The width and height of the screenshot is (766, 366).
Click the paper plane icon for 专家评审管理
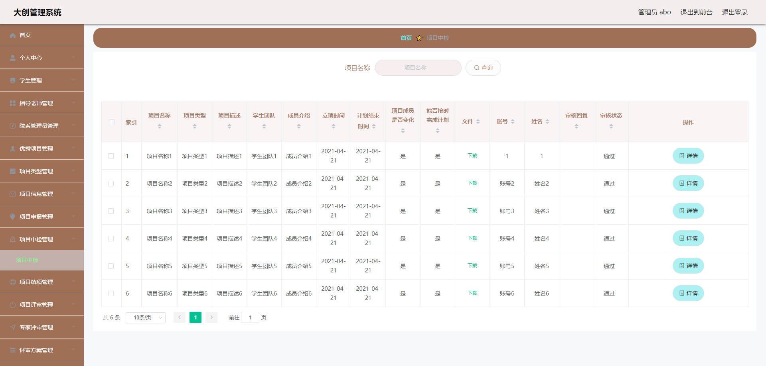point(13,328)
